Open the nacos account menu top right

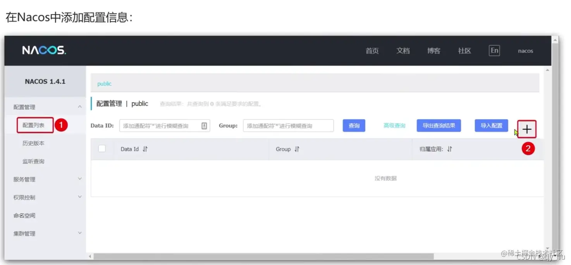tap(525, 51)
